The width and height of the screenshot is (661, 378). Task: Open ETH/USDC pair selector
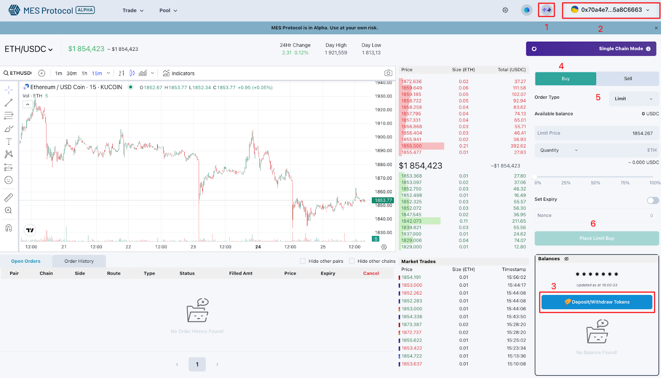click(29, 49)
